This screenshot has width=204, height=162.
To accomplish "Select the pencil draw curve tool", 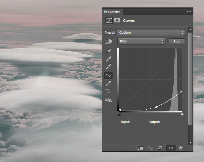I will 109,83.
